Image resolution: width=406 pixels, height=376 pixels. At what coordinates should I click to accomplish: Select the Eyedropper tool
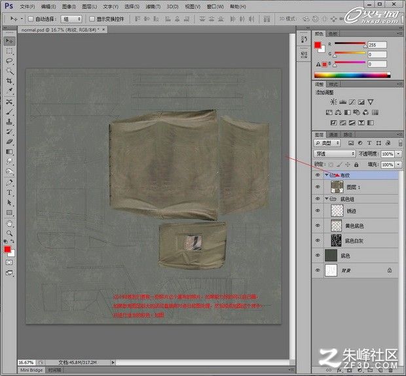(x=9, y=90)
